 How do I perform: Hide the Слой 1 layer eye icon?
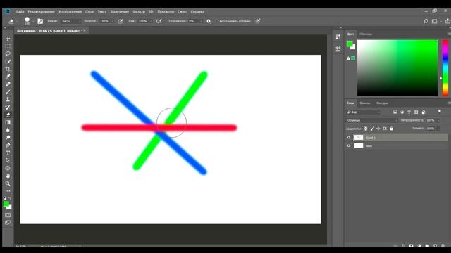click(348, 138)
